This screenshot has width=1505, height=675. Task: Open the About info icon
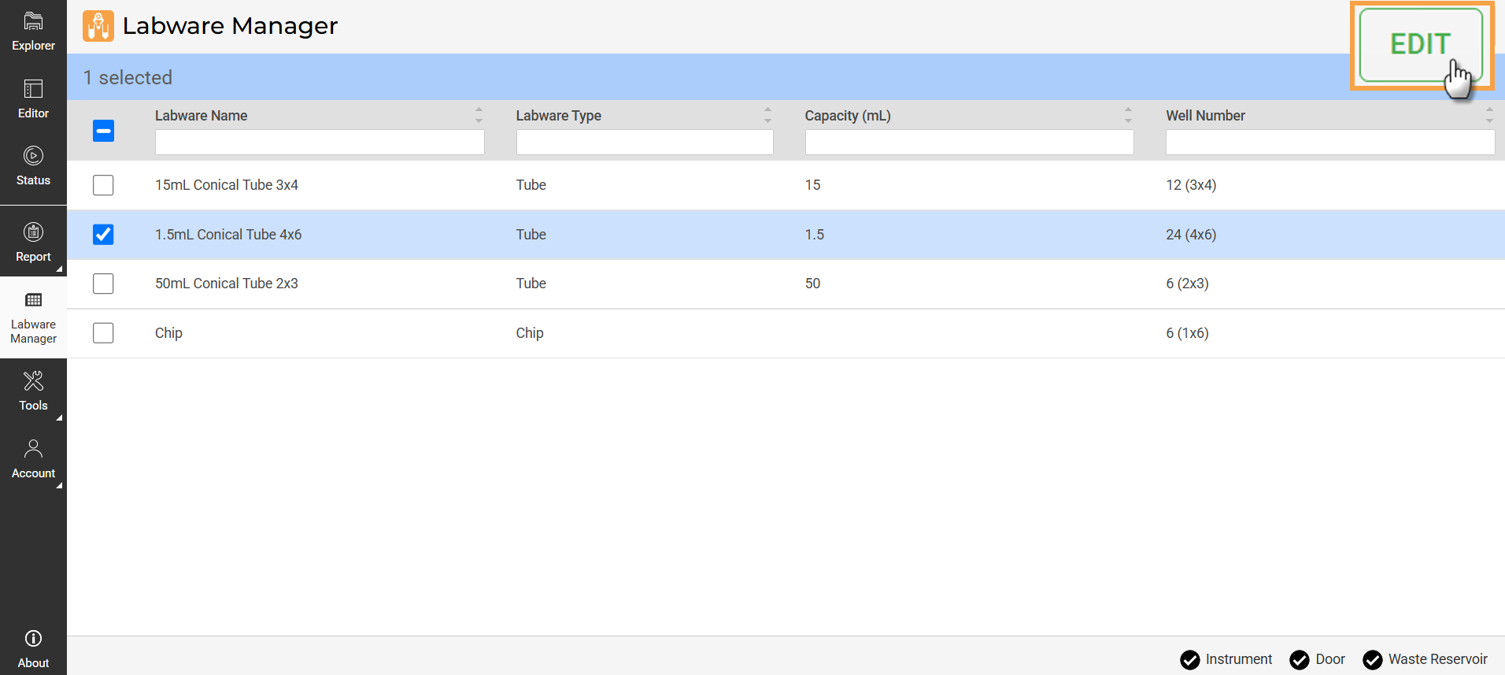(33, 639)
